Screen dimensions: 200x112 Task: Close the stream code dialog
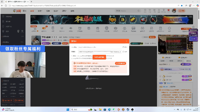[126, 41]
